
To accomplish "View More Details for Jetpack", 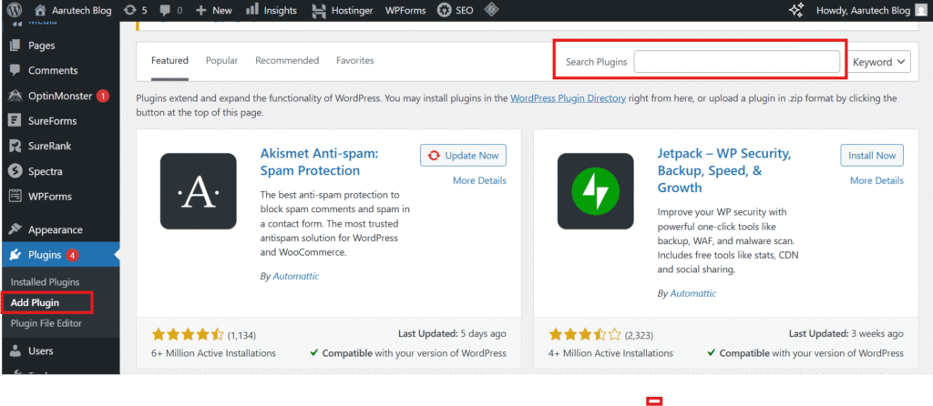I will click(877, 180).
